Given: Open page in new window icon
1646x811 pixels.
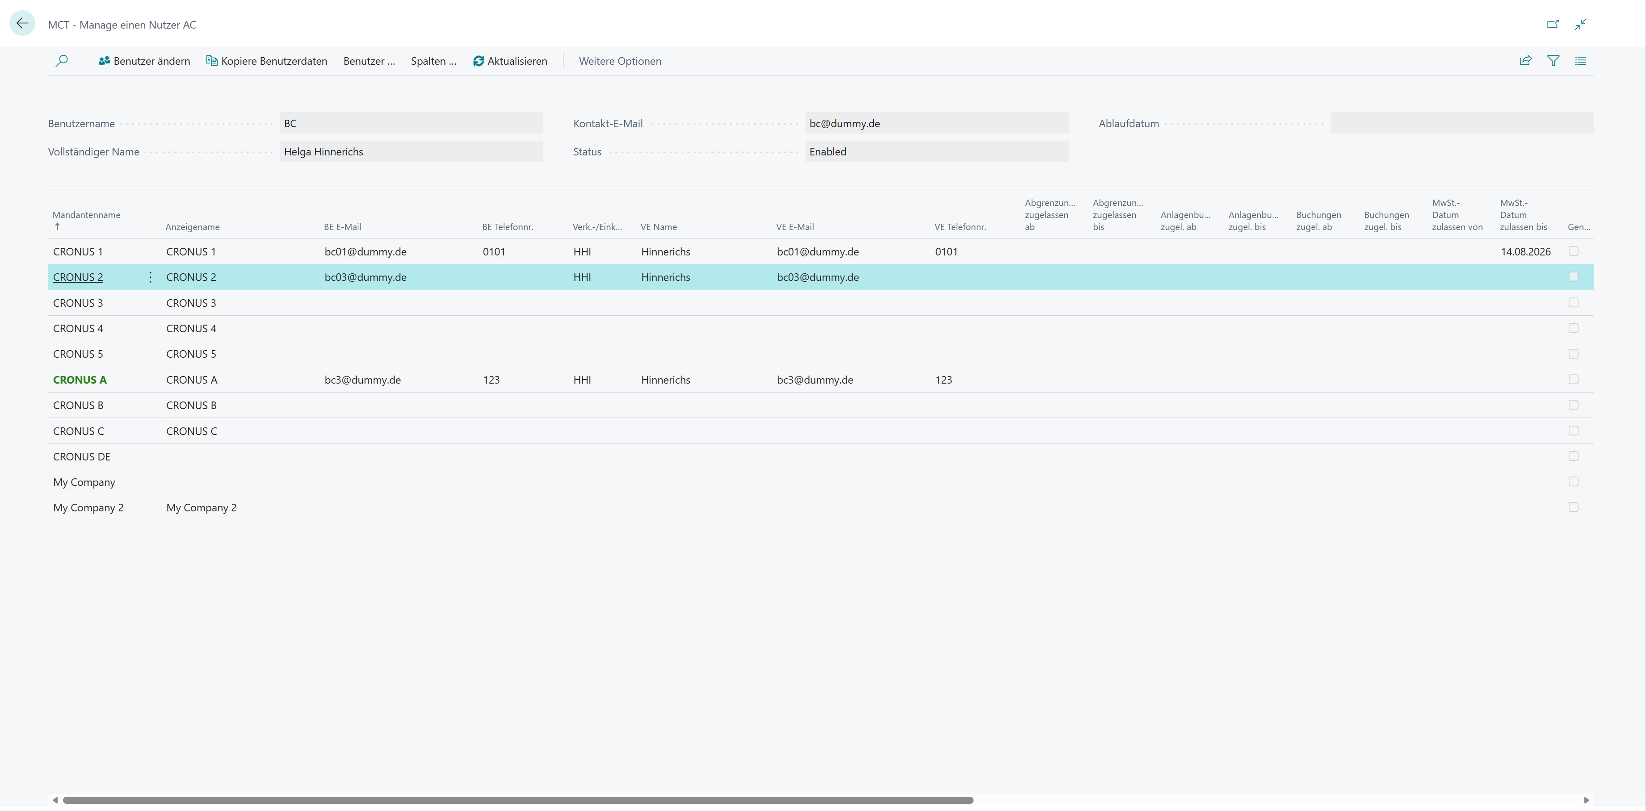Looking at the screenshot, I should click(x=1553, y=24).
